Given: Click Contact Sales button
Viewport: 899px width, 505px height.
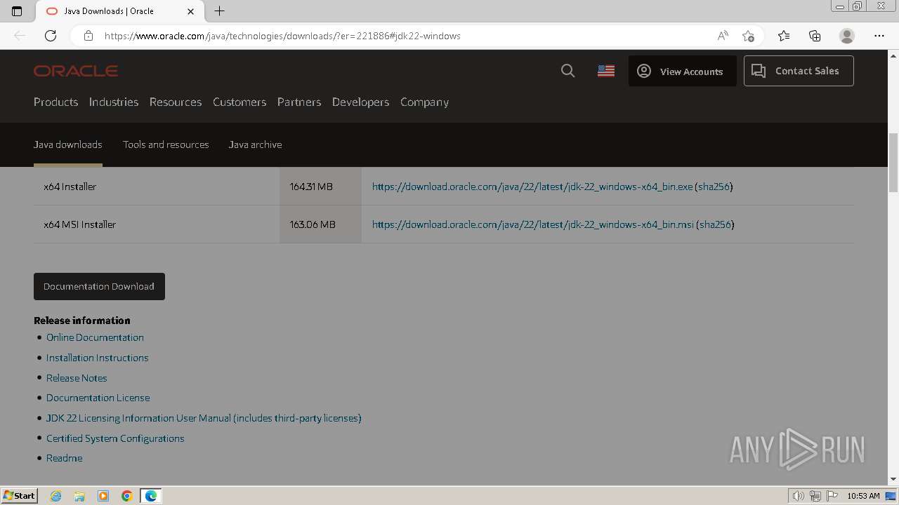Looking at the screenshot, I should (799, 71).
